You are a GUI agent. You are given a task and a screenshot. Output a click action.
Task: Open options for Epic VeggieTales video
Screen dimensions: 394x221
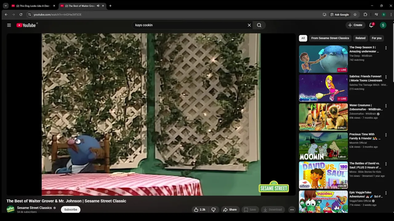coord(386,193)
